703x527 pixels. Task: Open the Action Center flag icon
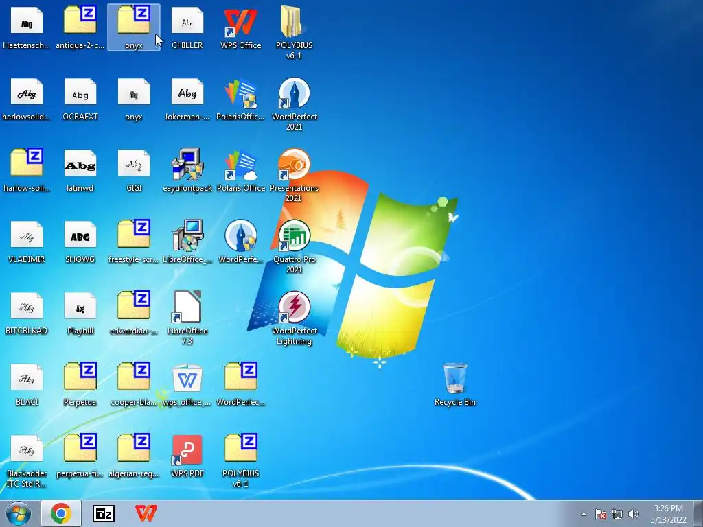601,514
